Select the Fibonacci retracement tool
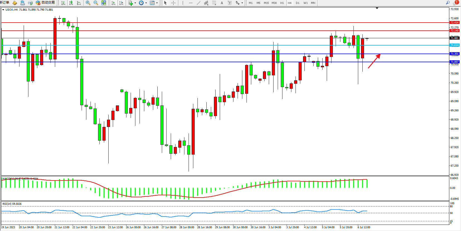The width and height of the screenshot is (461, 231). point(214,3)
